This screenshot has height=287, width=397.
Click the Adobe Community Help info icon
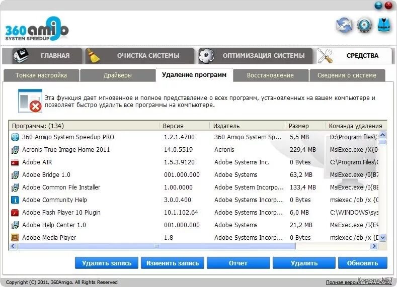click(x=15, y=200)
